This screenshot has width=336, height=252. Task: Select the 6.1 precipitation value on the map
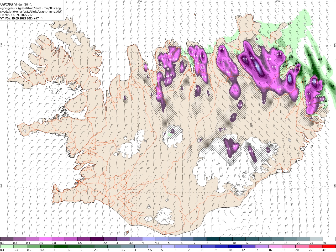point(290,78)
